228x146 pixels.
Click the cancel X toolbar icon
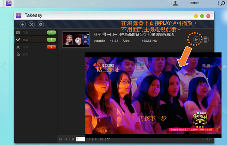pos(32,24)
